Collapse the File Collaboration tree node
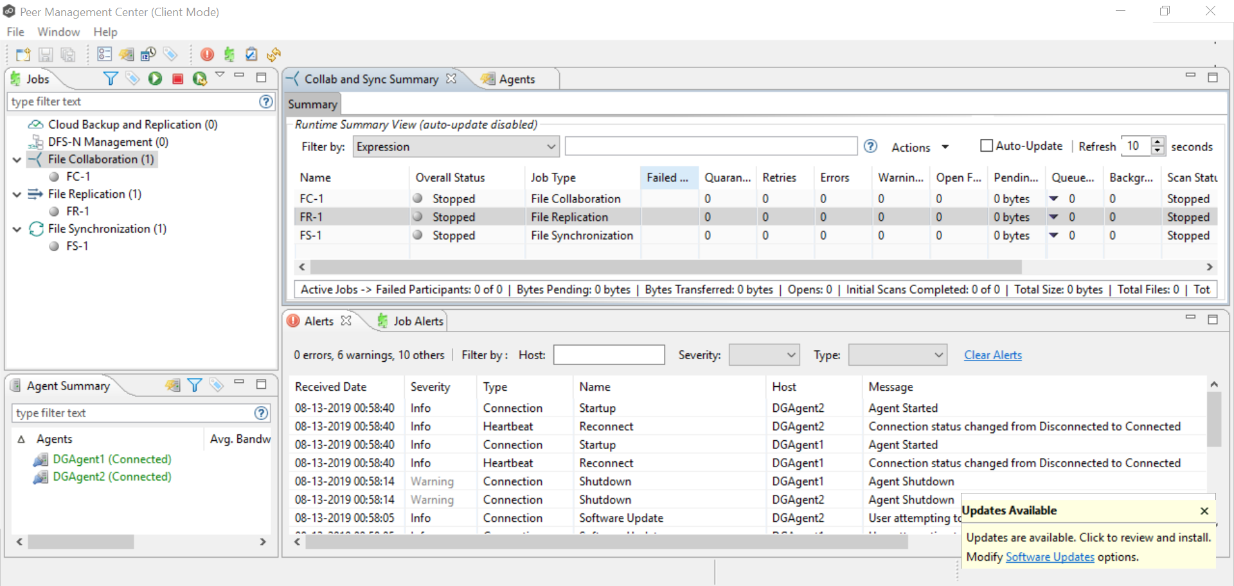The image size is (1234, 586). pos(17,159)
